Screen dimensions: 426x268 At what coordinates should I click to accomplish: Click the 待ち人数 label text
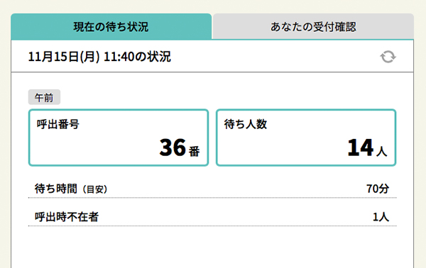tap(246, 124)
